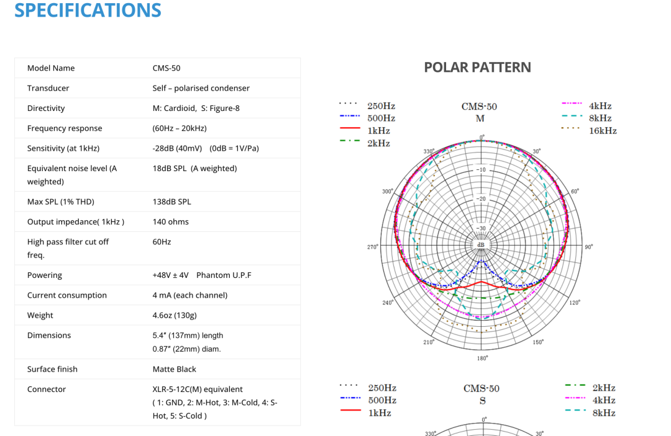671x436 pixels.
Task: Select the "Max SPL (1% THD)" label
Action: point(61,202)
